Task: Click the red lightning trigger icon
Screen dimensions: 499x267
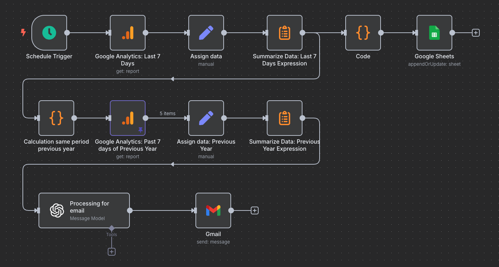Action: coord(23,33)
